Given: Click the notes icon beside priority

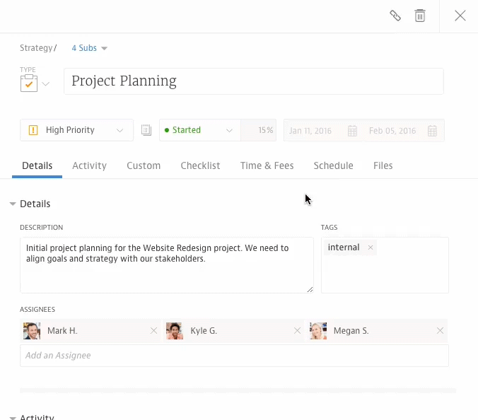Looking at the screenshot, I should [146, 130].
